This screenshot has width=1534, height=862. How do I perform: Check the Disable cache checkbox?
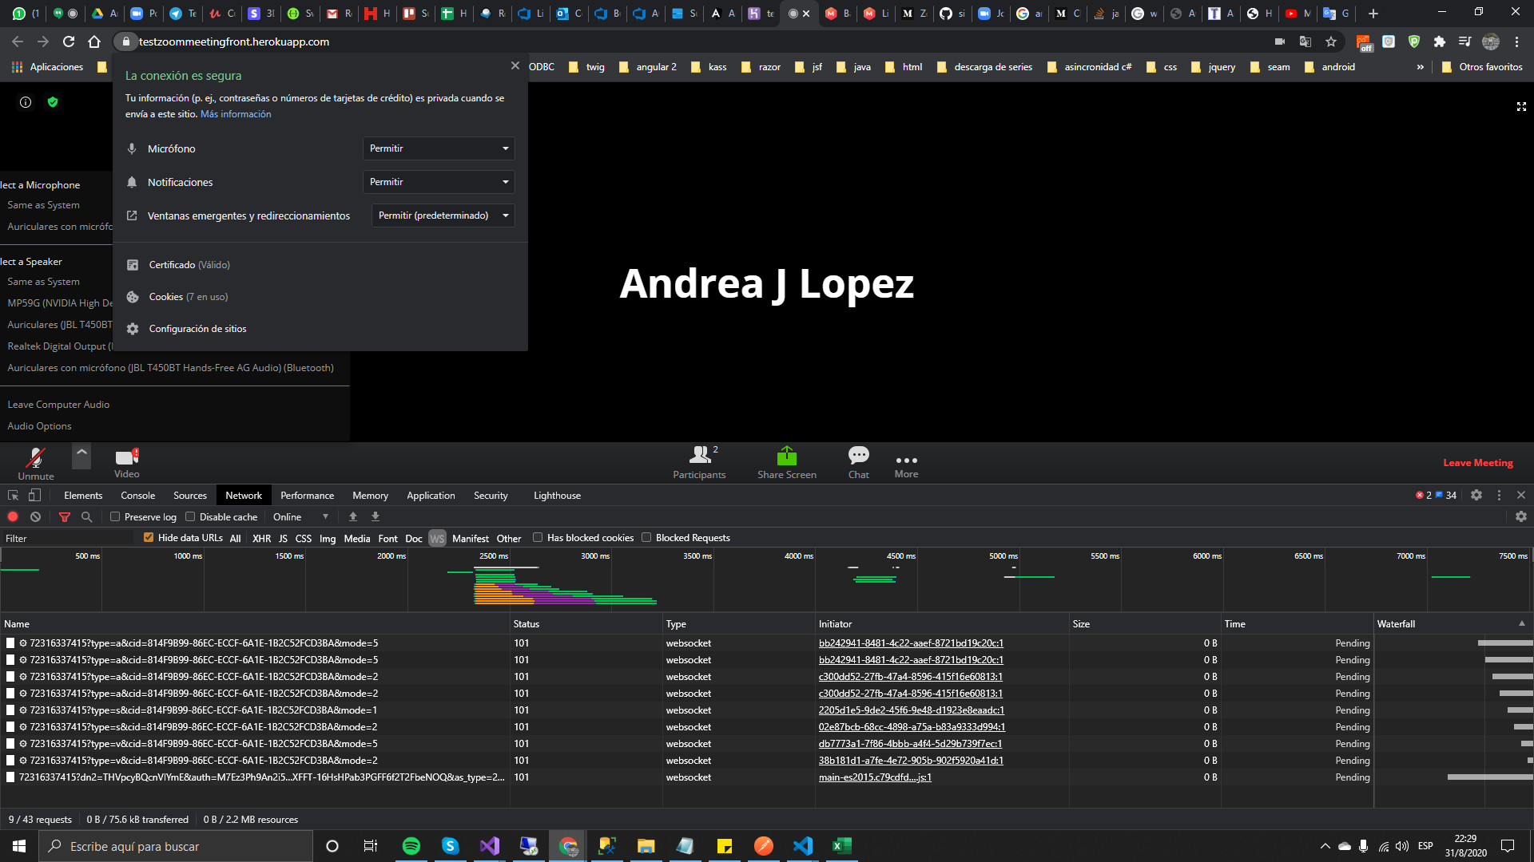click(x=190, y=517)
